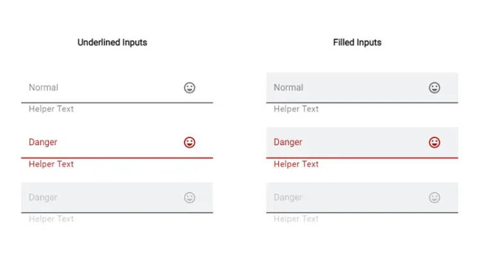Click faded Helper Text under disabled underlined input

[51, 219]
